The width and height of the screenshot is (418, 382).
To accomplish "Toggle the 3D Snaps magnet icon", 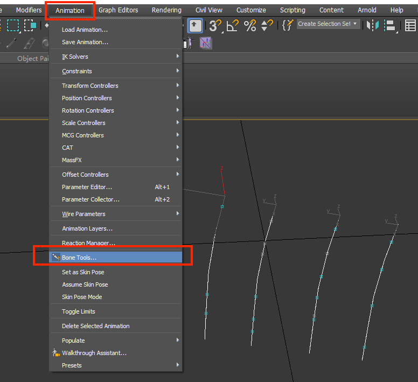I will click(215, 25).
